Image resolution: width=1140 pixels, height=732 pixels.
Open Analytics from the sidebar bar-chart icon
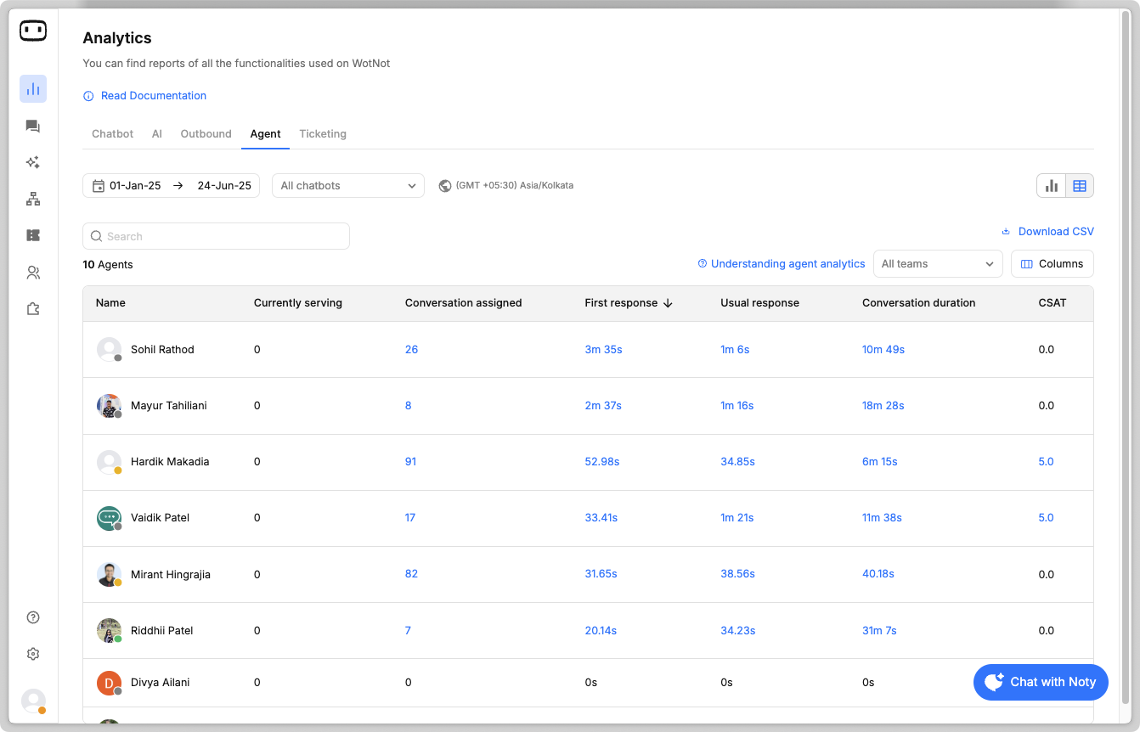click(x=33, y=89)
